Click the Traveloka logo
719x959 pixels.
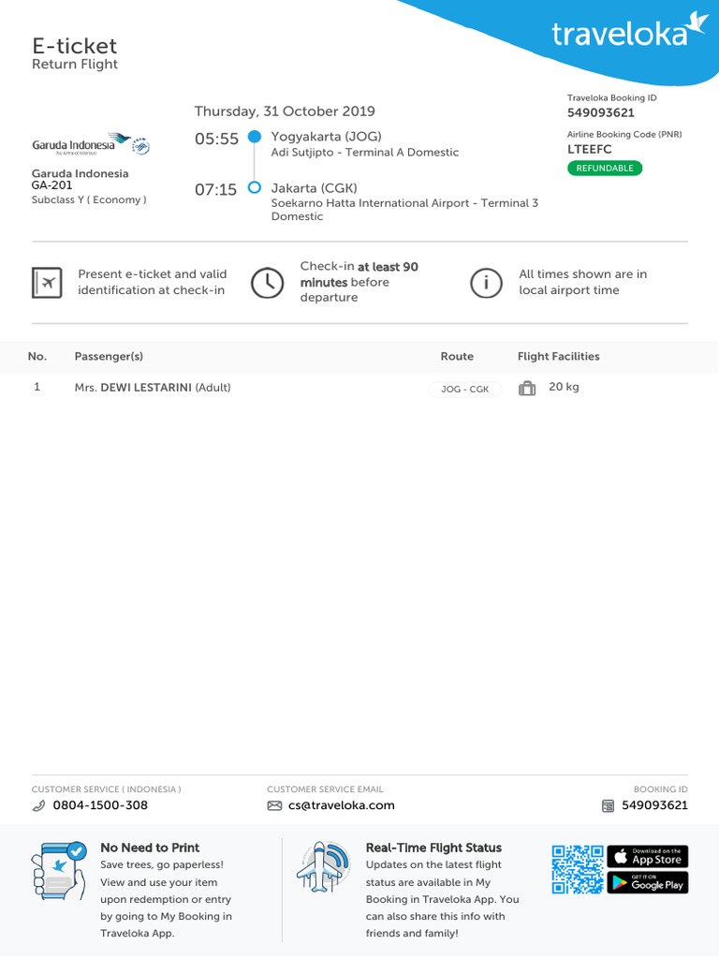click(x=630, y=31)
